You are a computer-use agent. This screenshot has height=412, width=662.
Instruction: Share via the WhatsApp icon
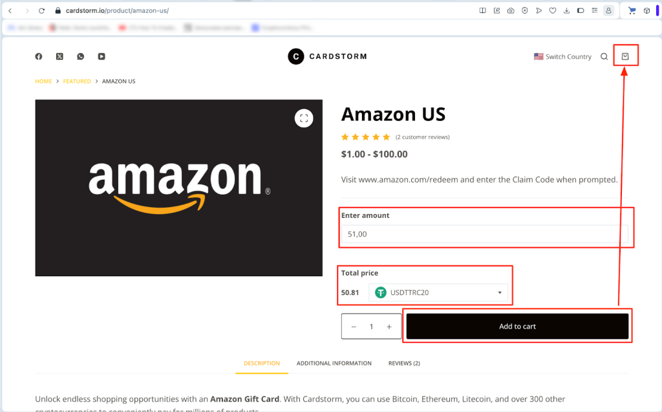tap(80, 56)
